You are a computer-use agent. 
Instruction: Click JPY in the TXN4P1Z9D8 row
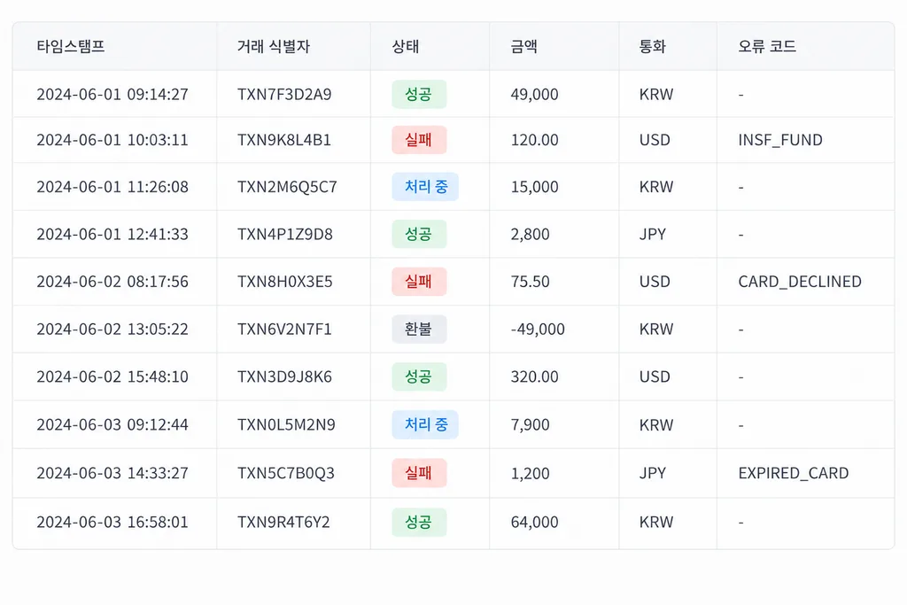coord(653,234)
